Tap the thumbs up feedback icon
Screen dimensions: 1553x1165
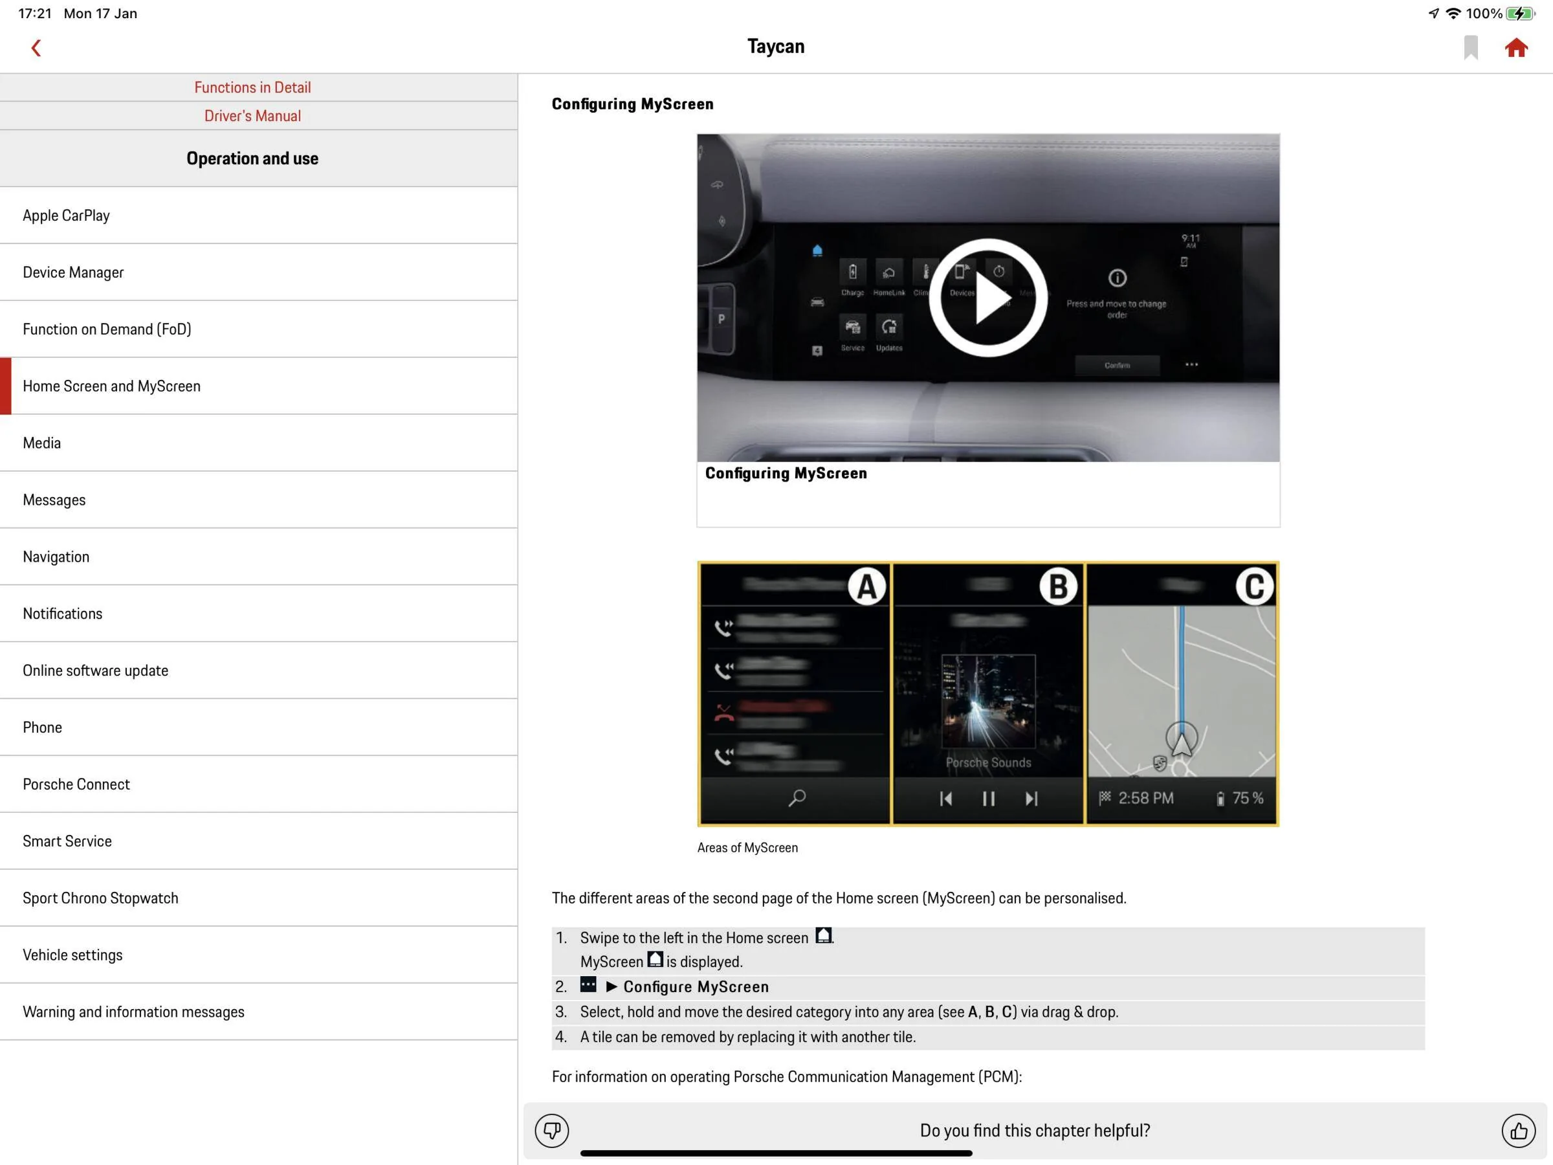pos(1519,1131)
